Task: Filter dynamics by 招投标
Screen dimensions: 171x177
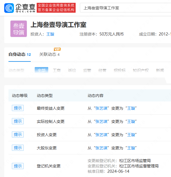Action: 120,70
